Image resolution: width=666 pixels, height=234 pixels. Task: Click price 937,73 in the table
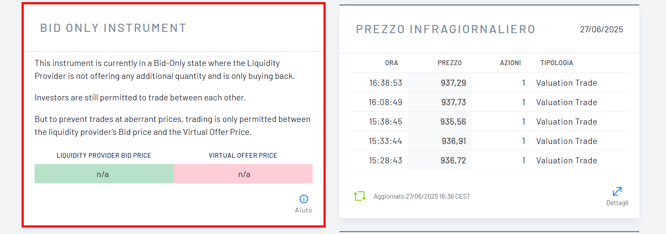454,102
